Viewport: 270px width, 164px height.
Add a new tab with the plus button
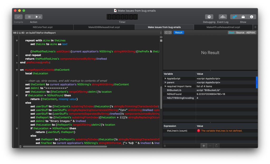(255, 27)
